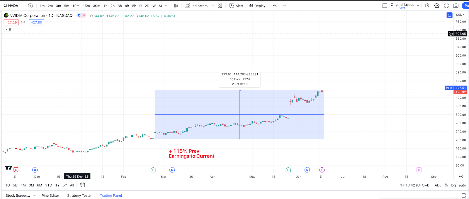Switch to the Trading Panel tab

tap(111, 195)
